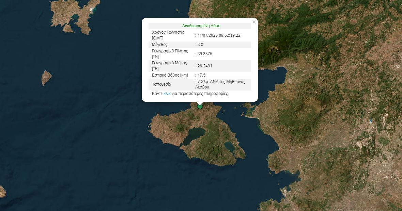The width and height of the screenshot is (402, 211).
Task: Click the Χρόνος Γέννησης [GMT] label
Action: 168,35
